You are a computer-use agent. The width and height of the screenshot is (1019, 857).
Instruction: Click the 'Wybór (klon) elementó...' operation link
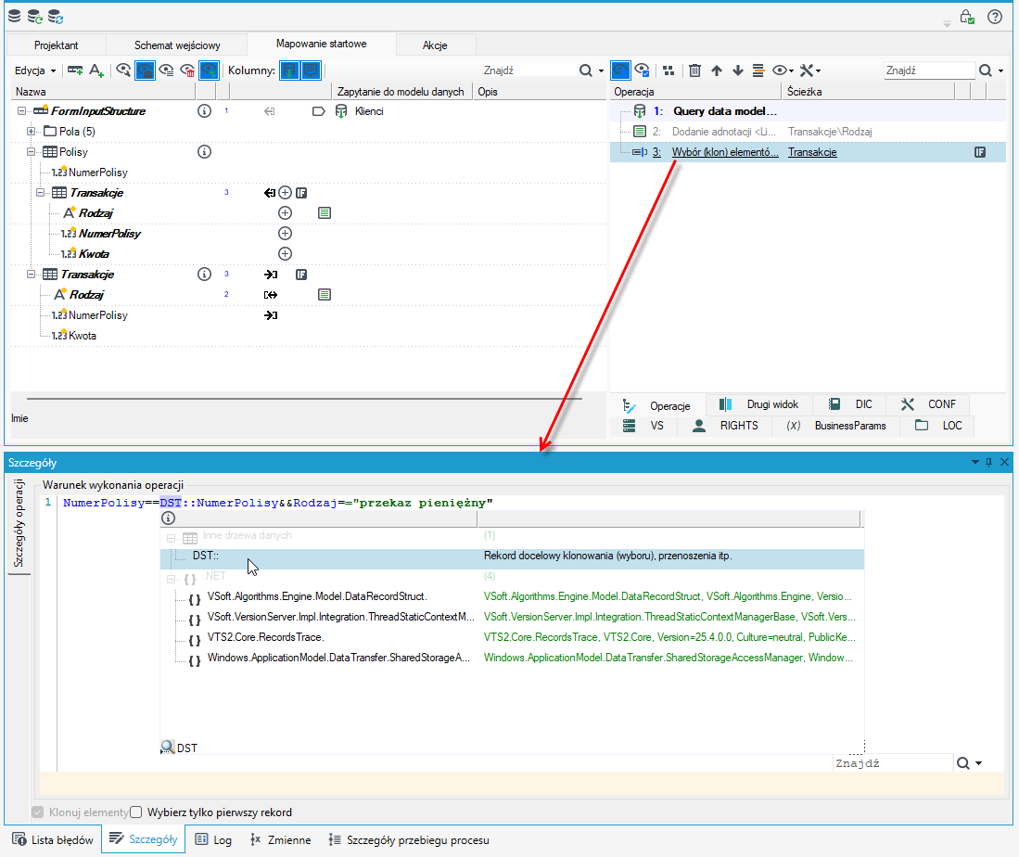[724, 152]
